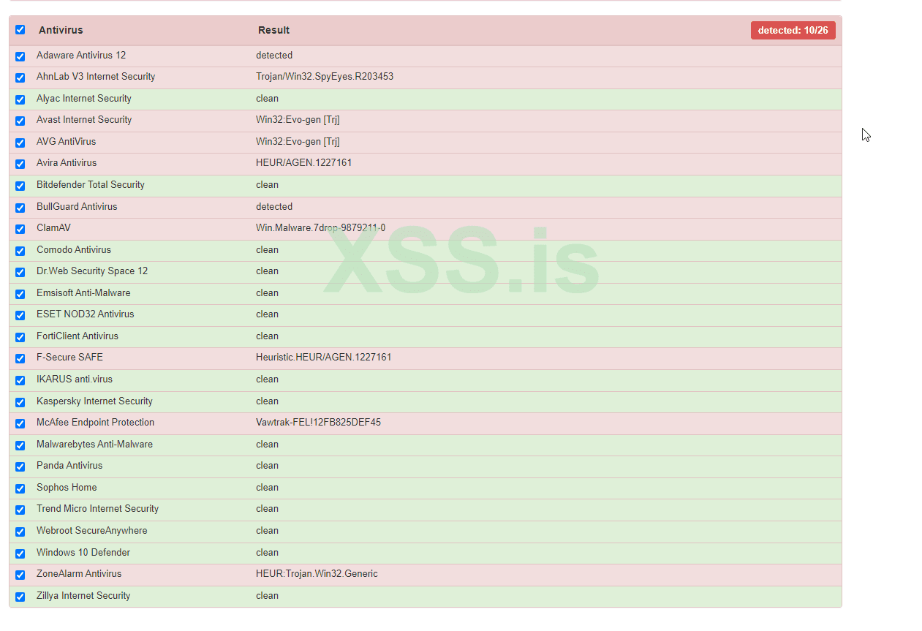Uncheck the Adaware Antivirus 12 checkbox
Screen dimensions: 922x631
click(x=20, y=56)
